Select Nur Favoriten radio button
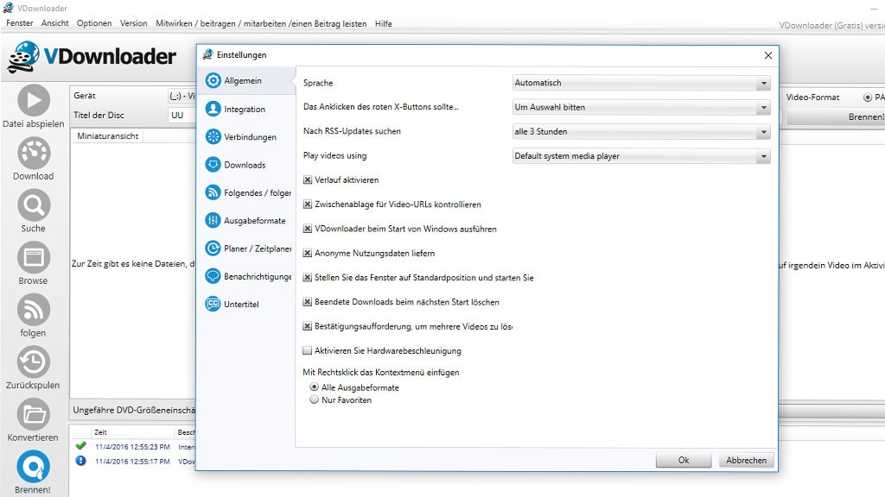Screen dimensions: 885x497 [314, 399]
